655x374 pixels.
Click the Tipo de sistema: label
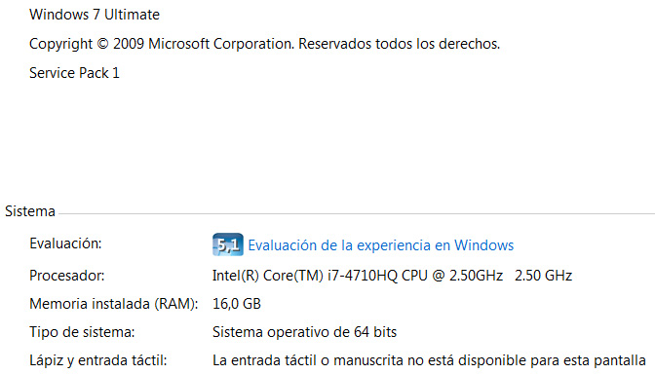82,332
